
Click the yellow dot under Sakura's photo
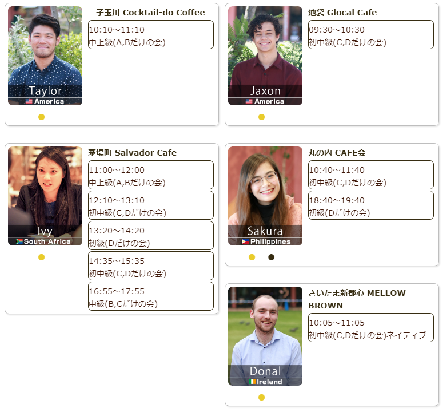pos(252,257)
